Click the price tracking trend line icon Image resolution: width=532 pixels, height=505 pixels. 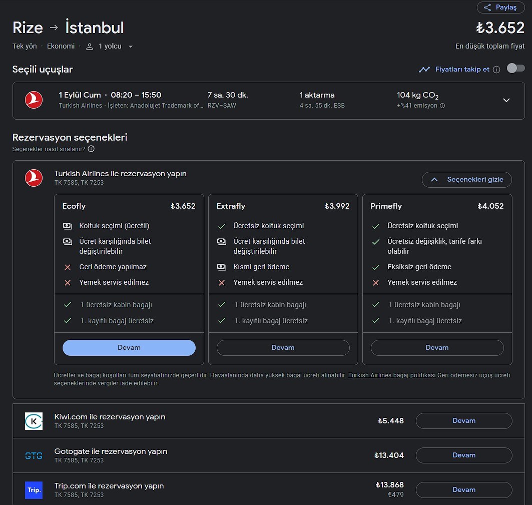click(x=424, y=70)
